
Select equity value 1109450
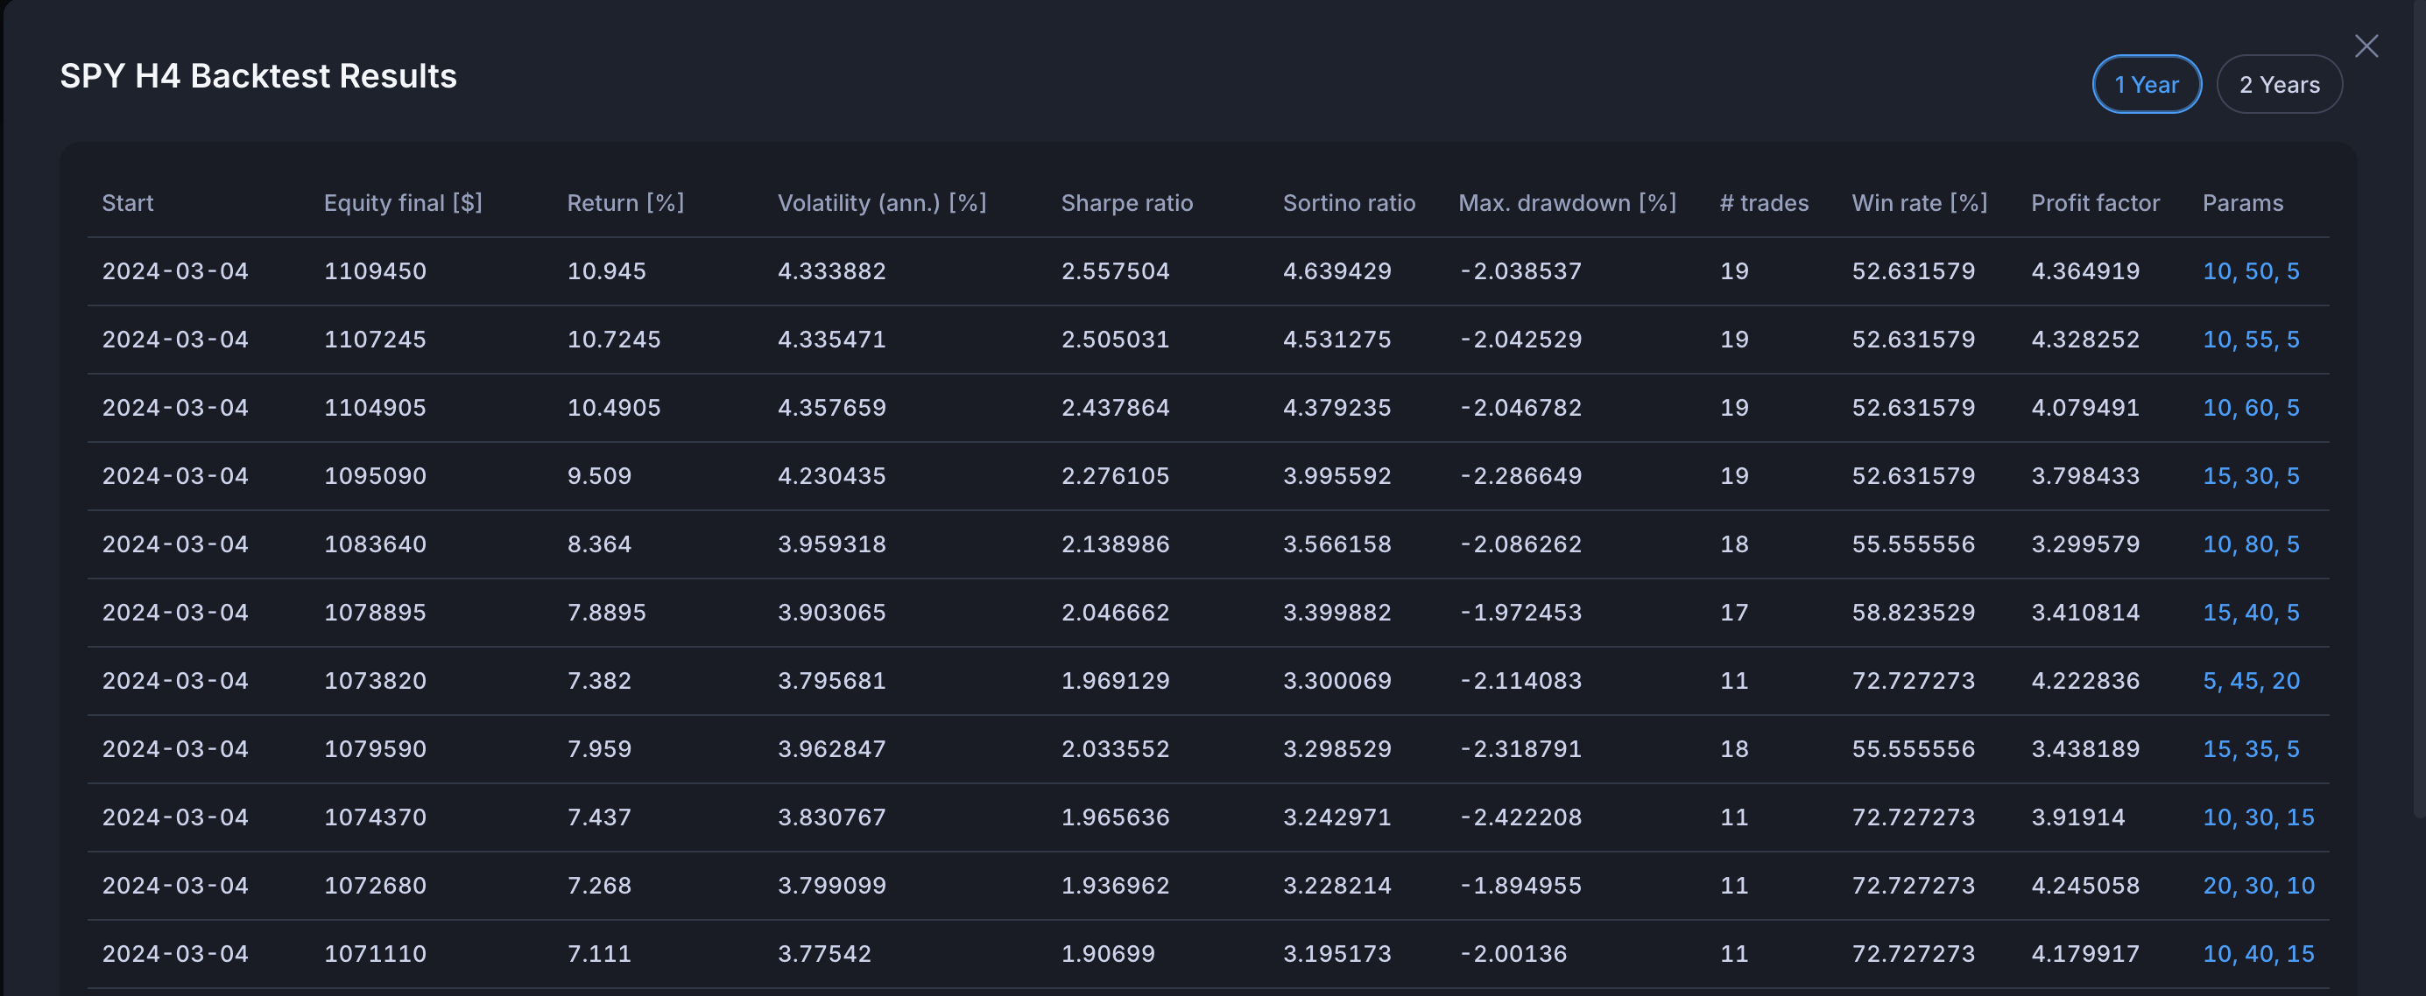[375, 271]
